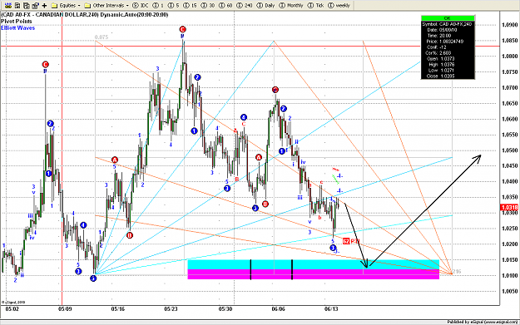
Task: Click the green OK bar in data window
Action: point(448,18)
